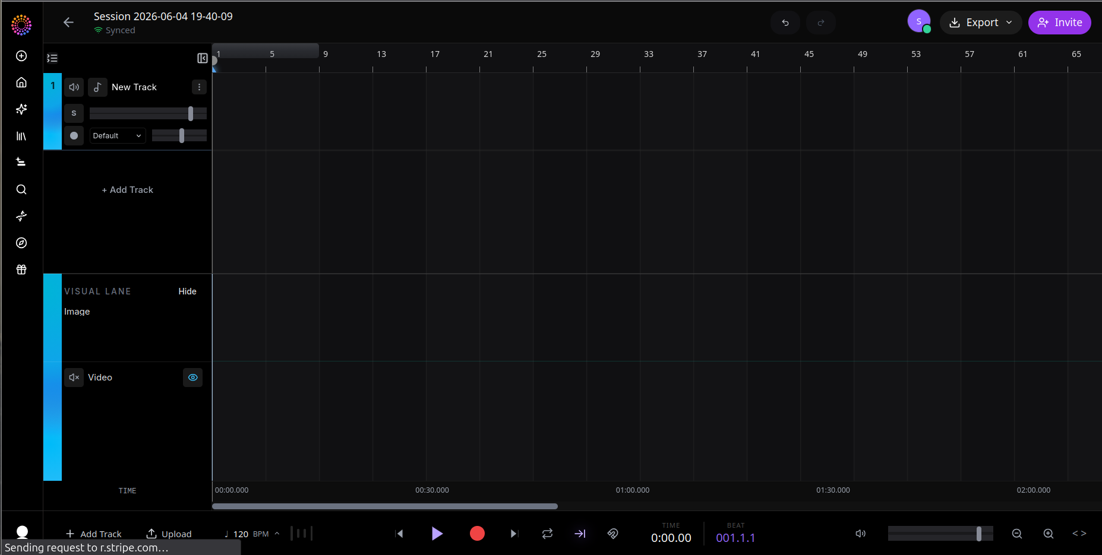This screenshot has height=555, width=1102.
Task: Expand the code view arrows
Action: pos(1079,534)
